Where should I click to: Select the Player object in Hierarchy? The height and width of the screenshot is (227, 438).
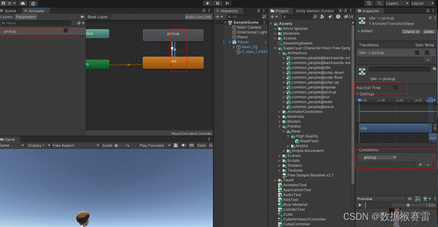click(240, 42)
